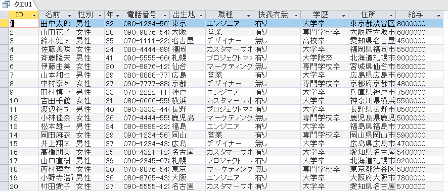Click the 鹿児島 birthplace cell
Image resolution: width=448 pixels, height=192 pixels.
(x=188, y=118)
